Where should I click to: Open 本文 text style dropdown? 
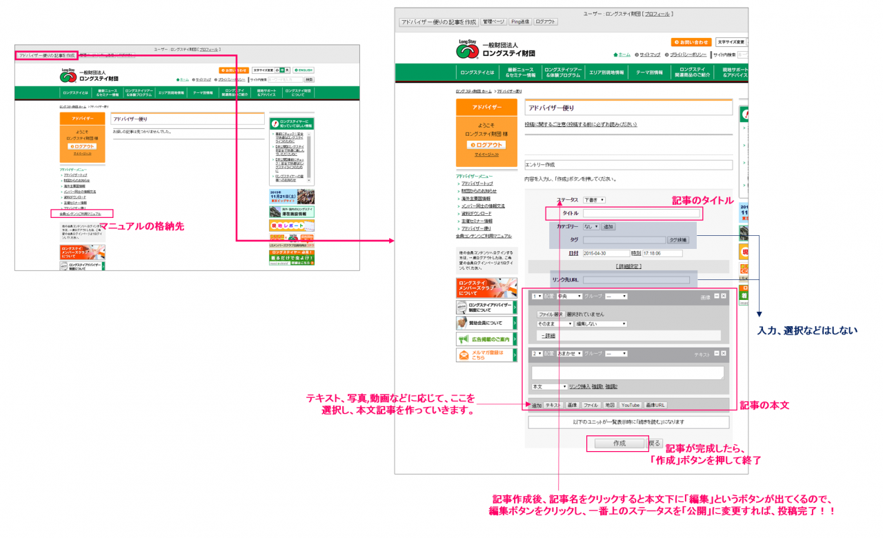coord(550,387)
